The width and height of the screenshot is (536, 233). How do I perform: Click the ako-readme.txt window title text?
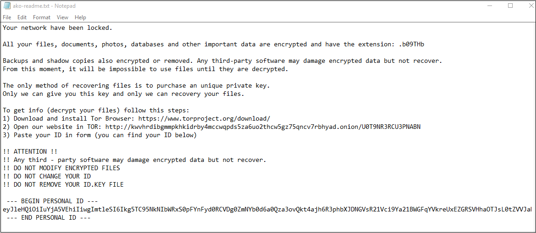[x=45, y=6]
